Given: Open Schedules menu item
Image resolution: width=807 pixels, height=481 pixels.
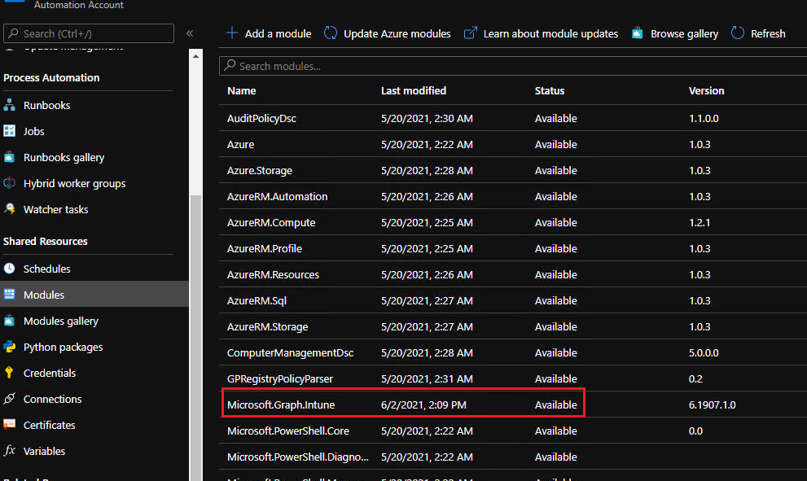Looking at the screenshot, I should 47,269.
